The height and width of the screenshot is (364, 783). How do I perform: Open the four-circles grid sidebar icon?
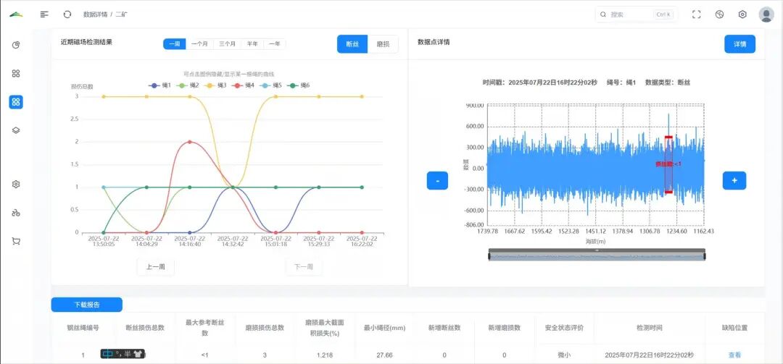(x=16, y=74)
